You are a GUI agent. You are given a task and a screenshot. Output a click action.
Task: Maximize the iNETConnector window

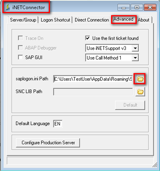(x=137, y=8)
